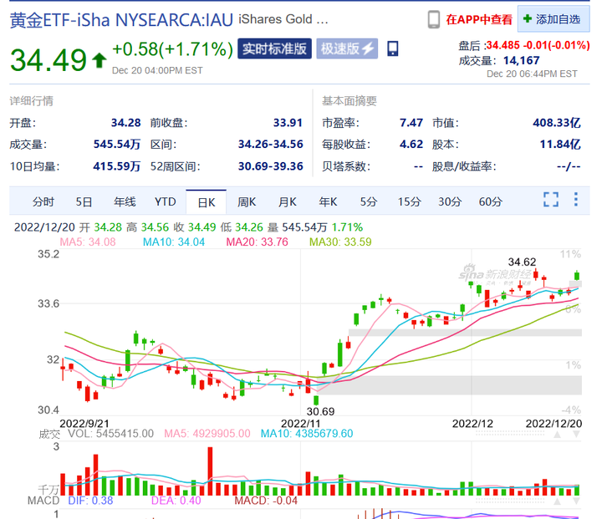This screenshot has height=519, width=602.
Task: Select the 分时 chart tab
Action: tap(43, 201)
